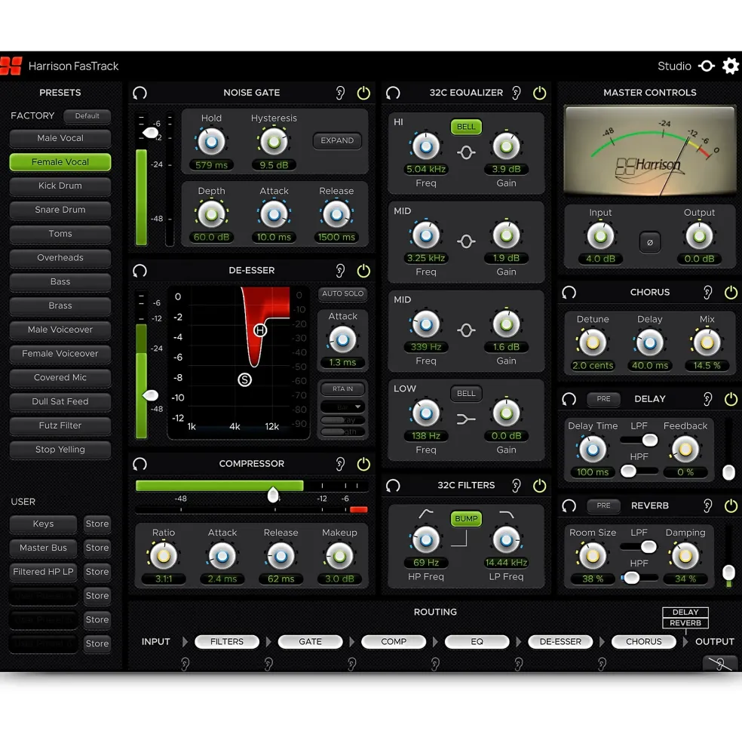Store preset next to Keys
Image resolution: width=742 pixels, height=743 pixels.
97,523
